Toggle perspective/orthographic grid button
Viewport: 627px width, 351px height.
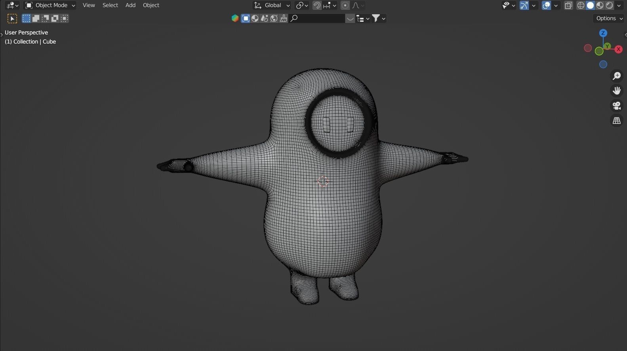(x=617, y=121)
